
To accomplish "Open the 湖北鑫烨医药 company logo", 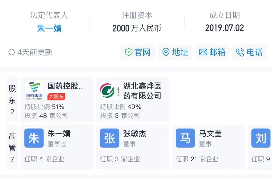I will coord(110,91).
